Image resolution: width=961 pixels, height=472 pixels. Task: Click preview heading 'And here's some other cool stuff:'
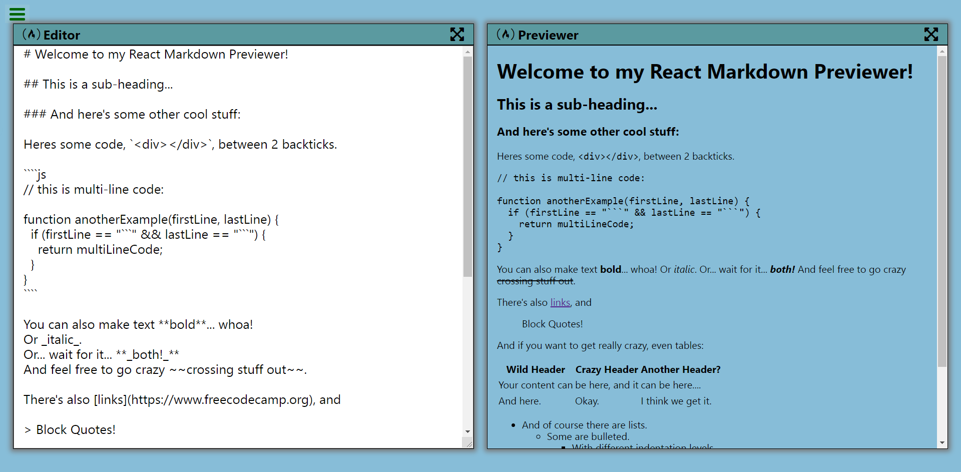click(x=588, y=132)
